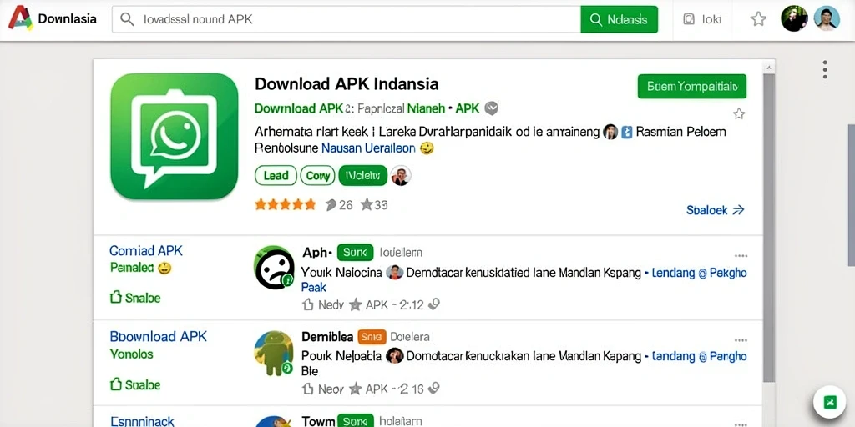
Task: Open the Download APK Indansia title
Action: [347, 84]
